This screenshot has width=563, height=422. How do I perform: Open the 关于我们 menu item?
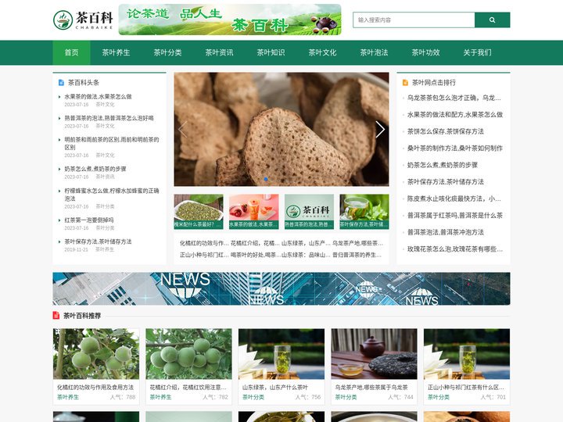coord(478,52)
